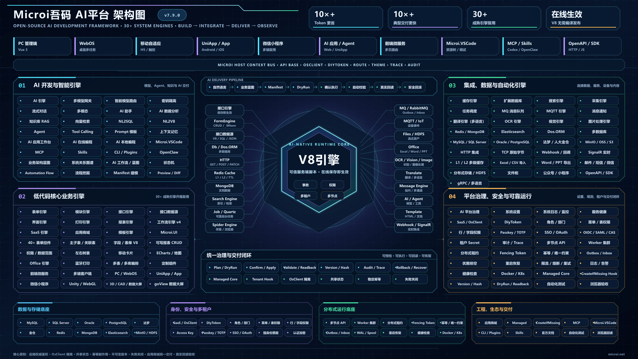Click the Message Engine node

(414, 188)
